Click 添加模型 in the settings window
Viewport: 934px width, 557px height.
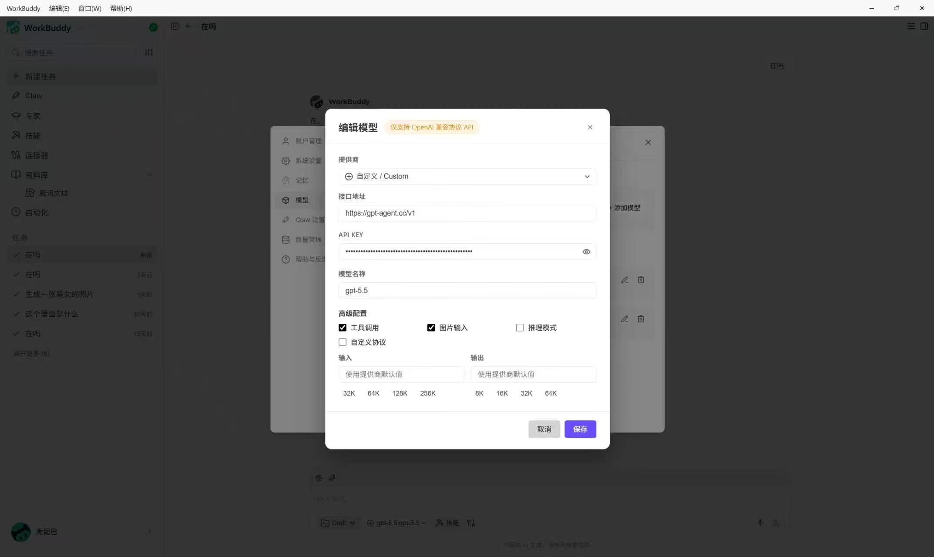coord(625,208)
